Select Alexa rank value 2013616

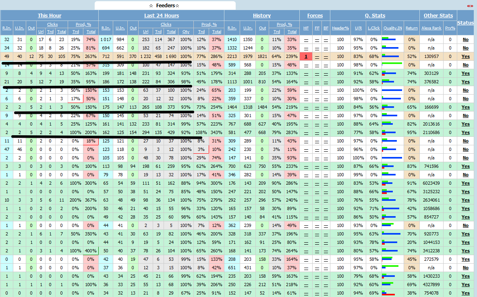pyautogui.click(x=431, y=124)
